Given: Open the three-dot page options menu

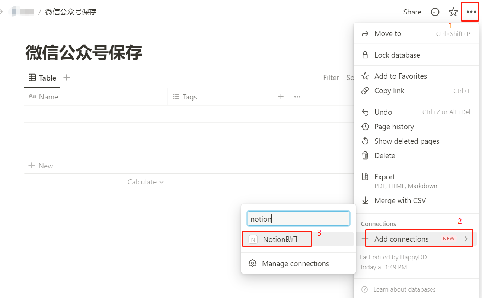Looking at the screenshot, I should [x=471, y=12].
